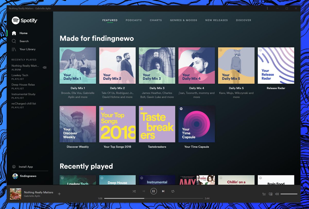The width and height of the screenshot is (309, 209).
Task: Adjust the volume slider
Action: [x=289, y=194]
